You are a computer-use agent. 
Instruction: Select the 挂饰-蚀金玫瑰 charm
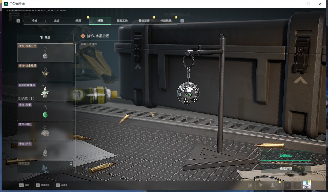coord(45,72)
